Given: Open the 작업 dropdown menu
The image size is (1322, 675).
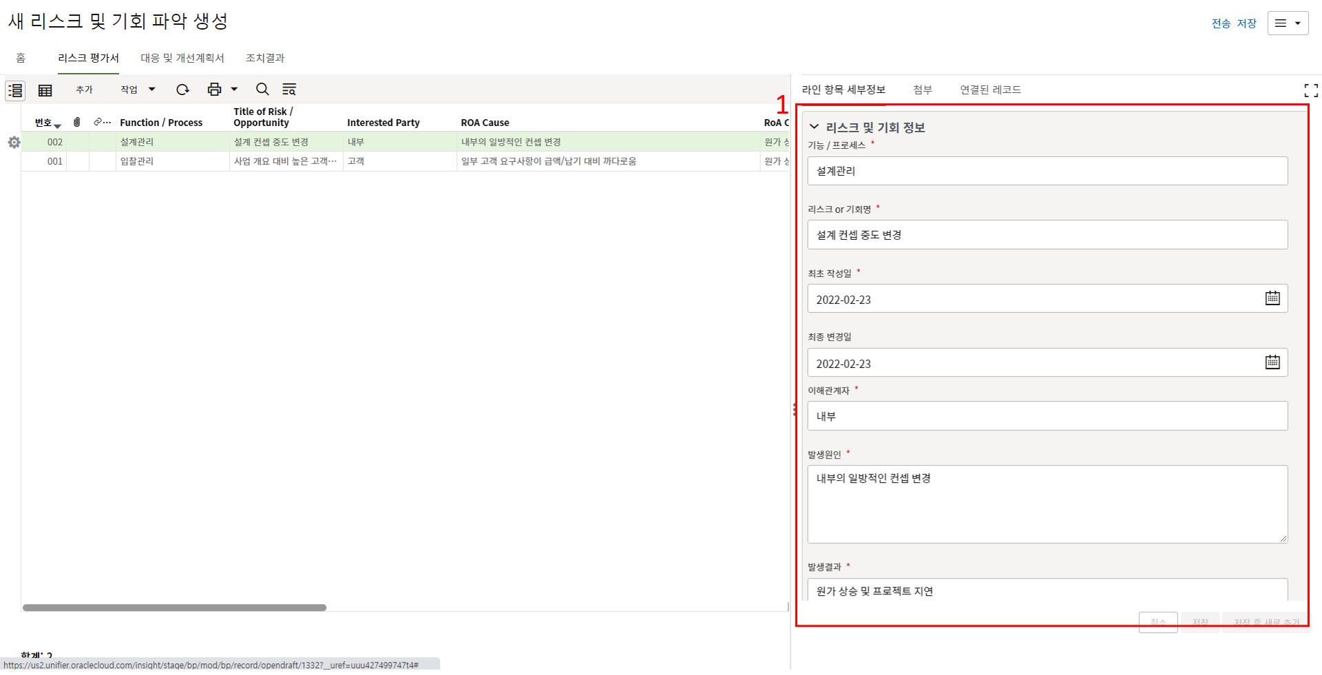Looking at the screenshot, I should pos(138,90).
